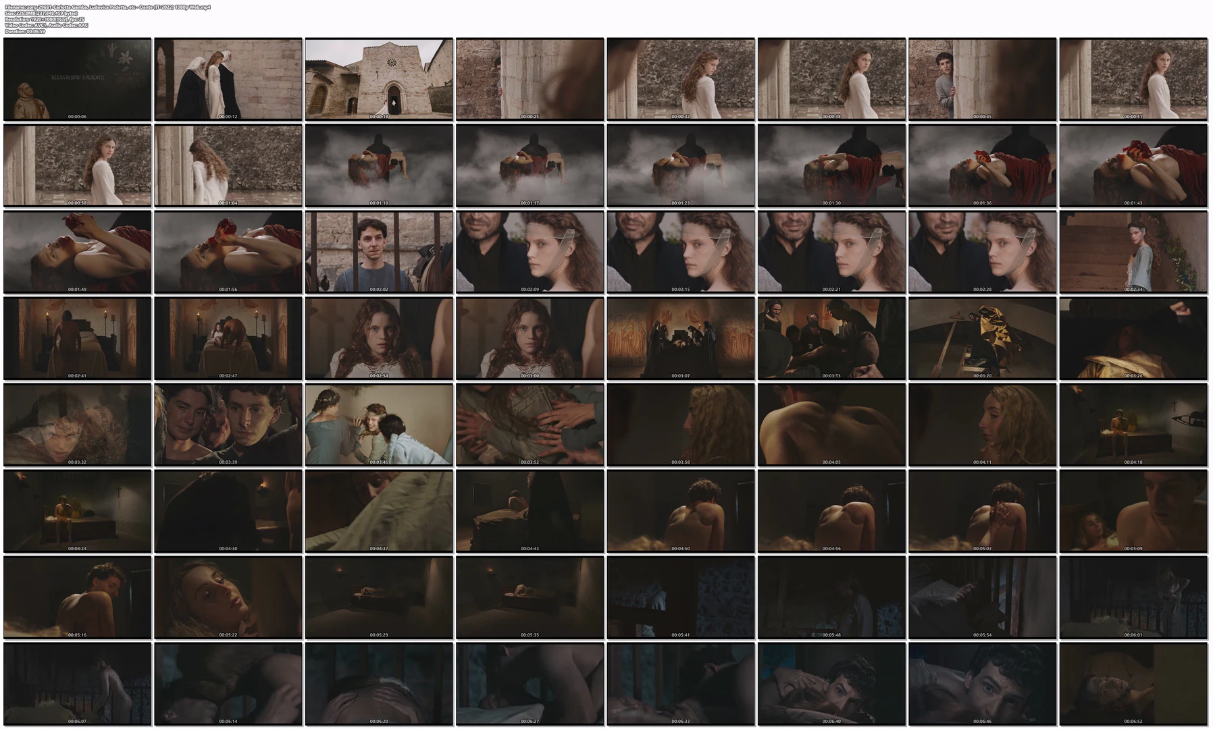The width and height of the screenshot is (1213, 729).
Task: Open the thumbnail stamped 00:03:00
Action: [x=530, y=338]
